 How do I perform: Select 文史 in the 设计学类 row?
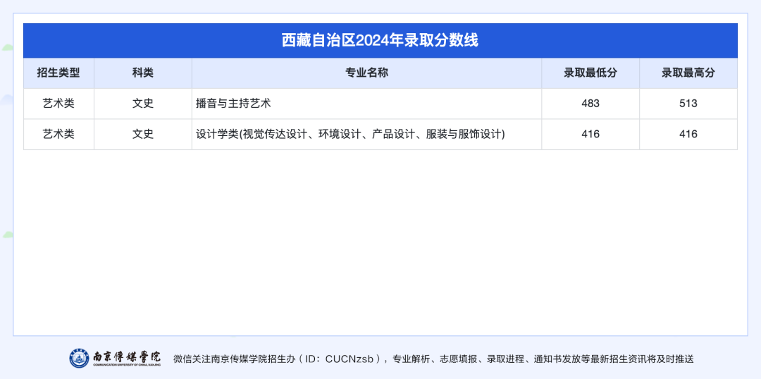point(142,134)
